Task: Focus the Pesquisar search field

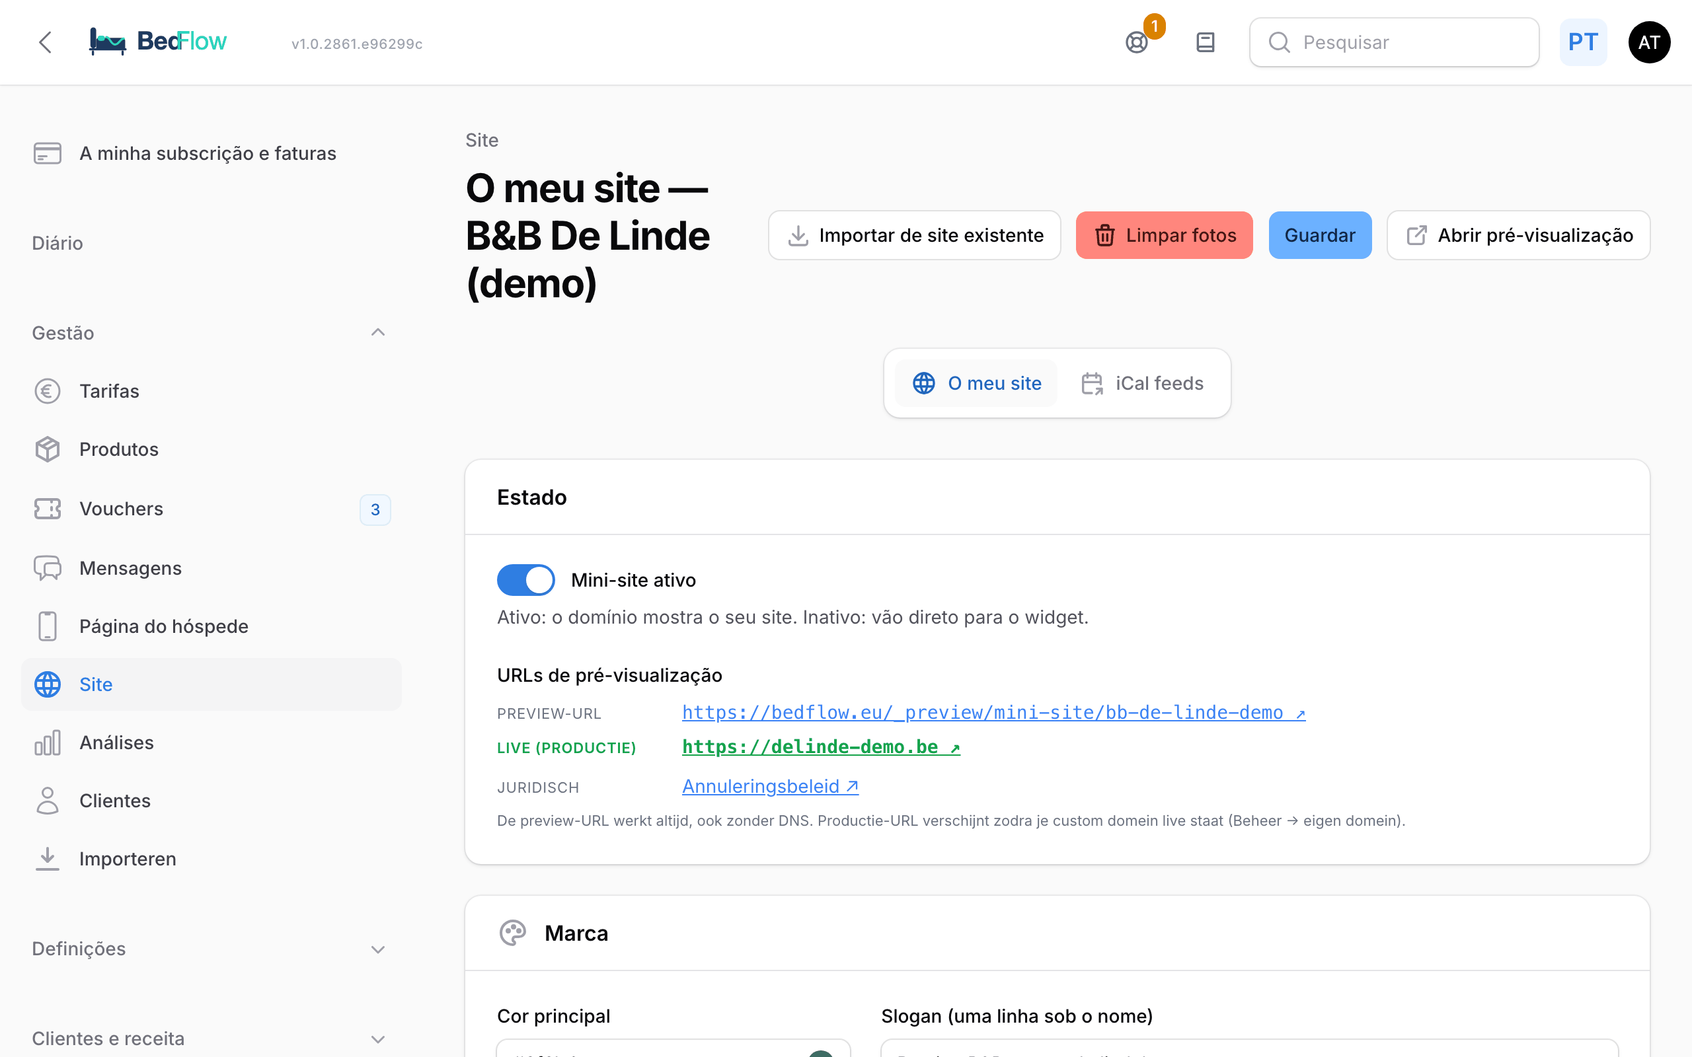Action: point(1394,43)
